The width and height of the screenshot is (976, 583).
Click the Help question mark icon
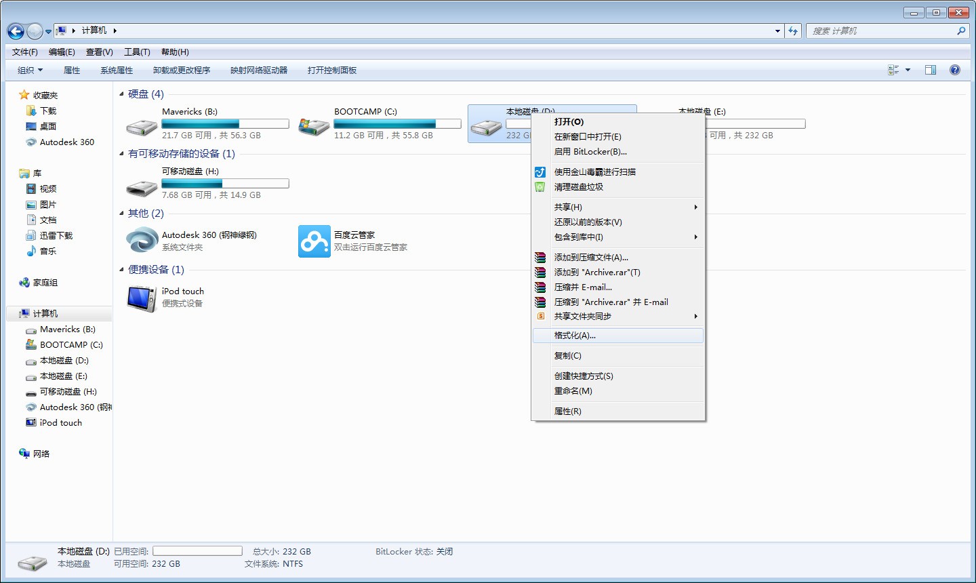[x=955, y=69]
